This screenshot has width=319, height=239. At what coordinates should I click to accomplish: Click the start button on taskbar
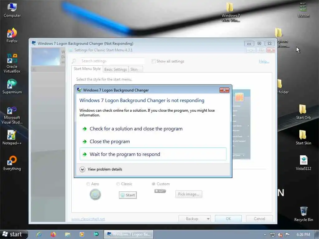tap(13, 234)
